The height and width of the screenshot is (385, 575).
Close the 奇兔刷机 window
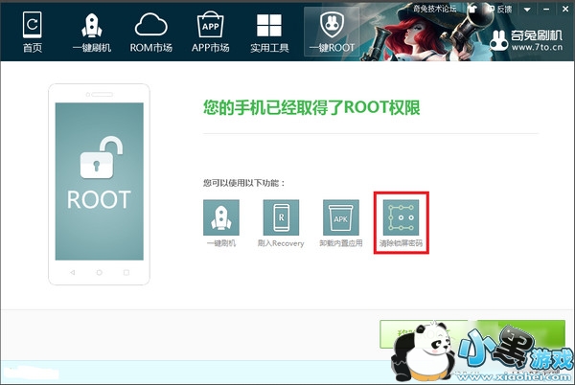pyautogui.click(x=565, y=10)
